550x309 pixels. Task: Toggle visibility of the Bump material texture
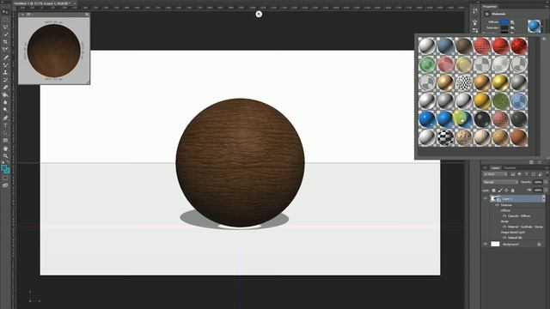(x=504, y=227)
